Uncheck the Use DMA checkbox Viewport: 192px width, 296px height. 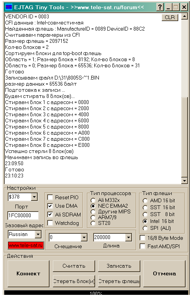tap(50, 206)
